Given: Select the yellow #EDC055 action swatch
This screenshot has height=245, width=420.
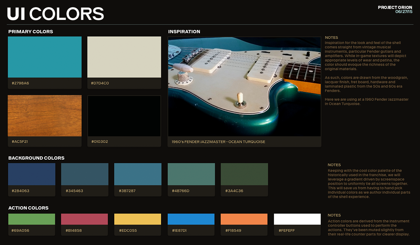Looking at the screenshot, I should (138, 219).
